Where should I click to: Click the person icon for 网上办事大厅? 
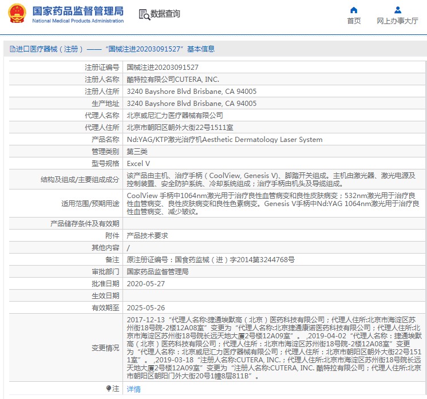[397, 10]
